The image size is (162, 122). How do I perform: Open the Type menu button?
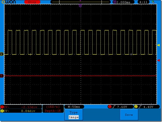click(x=74, y=115)
